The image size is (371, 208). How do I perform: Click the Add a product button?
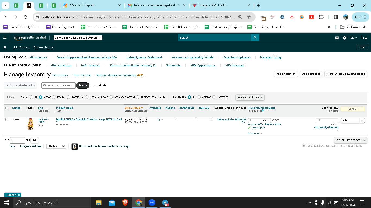point(311,74)
